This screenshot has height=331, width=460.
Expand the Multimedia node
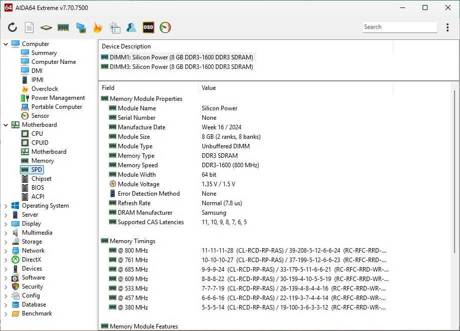(x=5, y=233)
